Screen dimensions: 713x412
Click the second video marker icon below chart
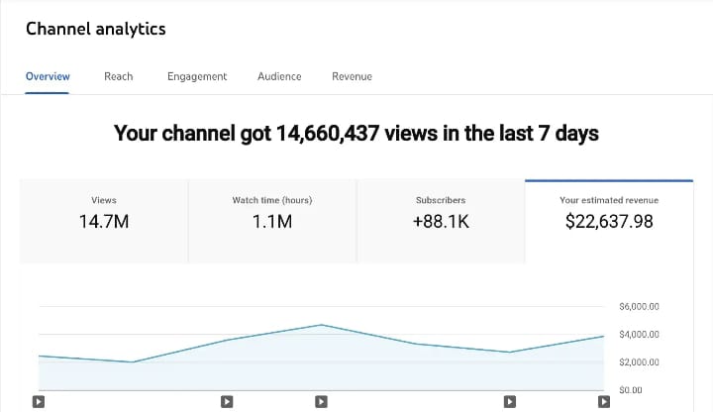click(x=227, y=402)
